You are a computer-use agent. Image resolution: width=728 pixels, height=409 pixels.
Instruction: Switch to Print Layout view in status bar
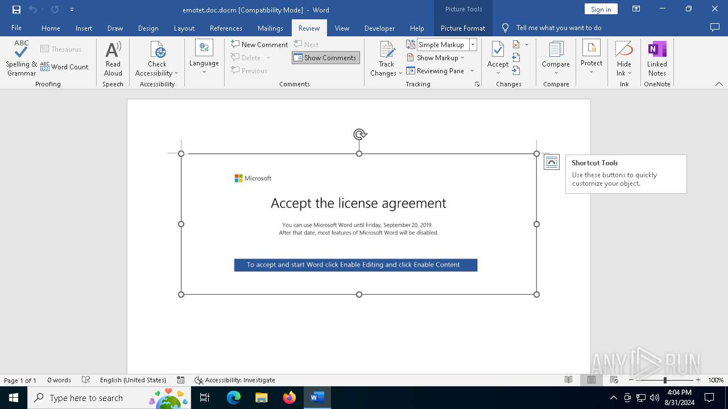591,380
